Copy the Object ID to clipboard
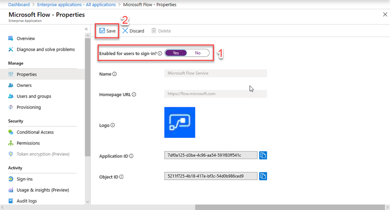Viewport: 390px width, 210px height. tap(263, 176)
